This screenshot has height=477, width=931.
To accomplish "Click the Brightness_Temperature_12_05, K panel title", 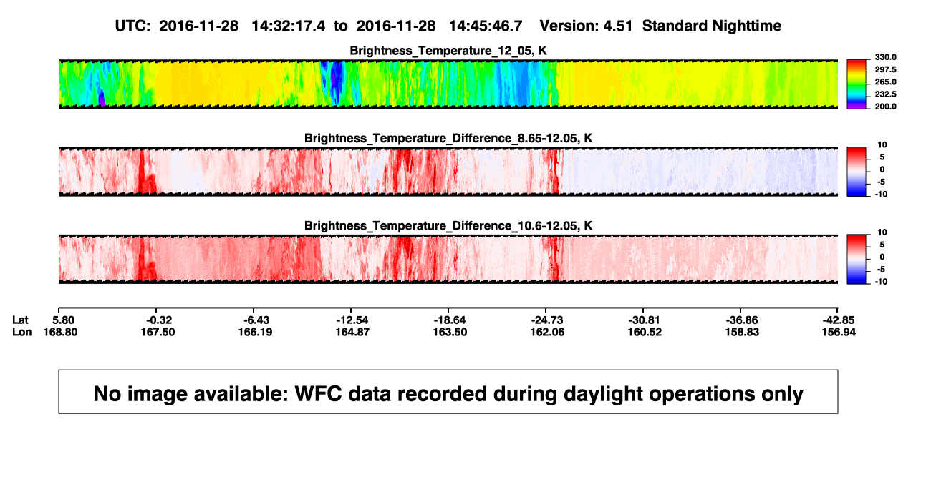I will [x=448, y=51].
